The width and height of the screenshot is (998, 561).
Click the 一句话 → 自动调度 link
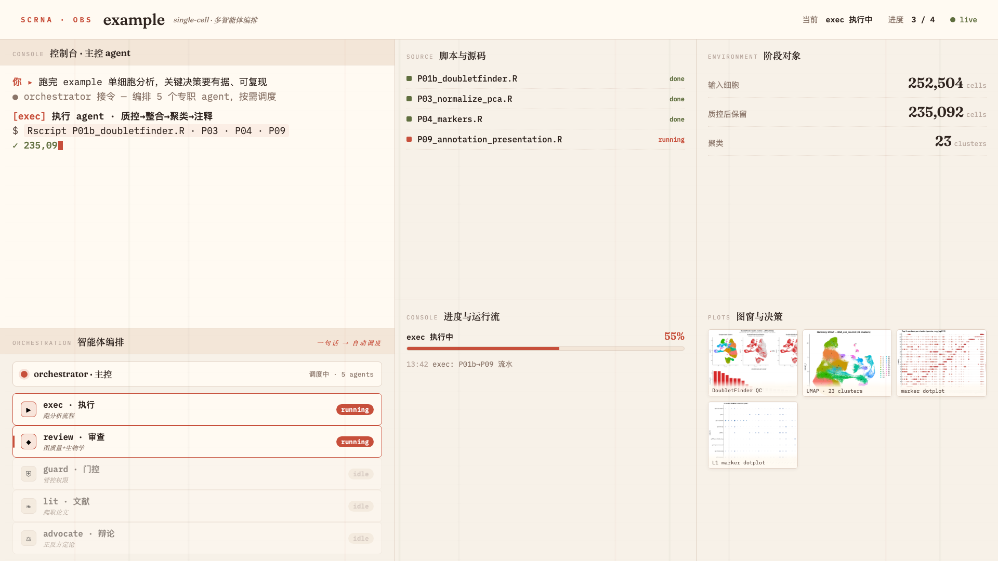tap(349, 343)
